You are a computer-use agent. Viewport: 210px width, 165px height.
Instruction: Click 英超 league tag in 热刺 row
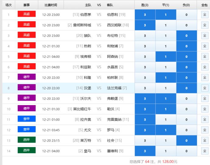pyautogui.click(x=26, y=46)
